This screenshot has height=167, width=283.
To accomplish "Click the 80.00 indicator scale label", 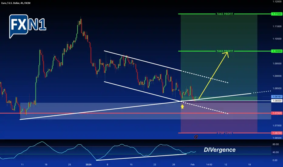I will click(276, 144).
